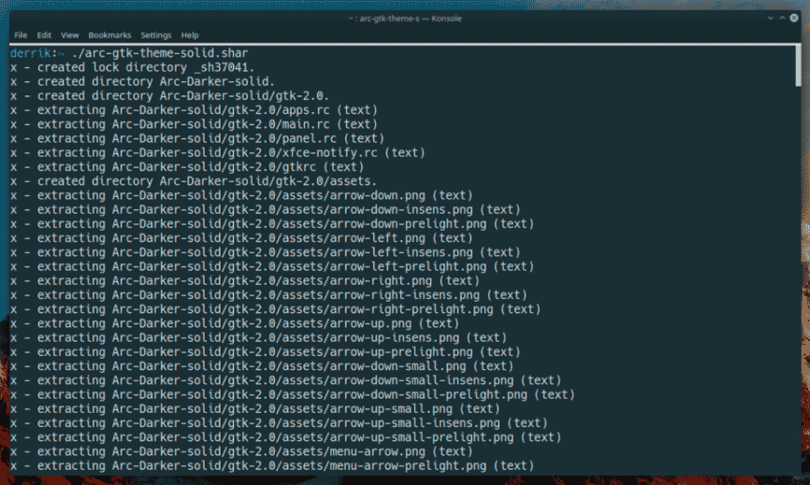
Task: Open the View menu
Action: pyautogui.click(x=70, y=35)
